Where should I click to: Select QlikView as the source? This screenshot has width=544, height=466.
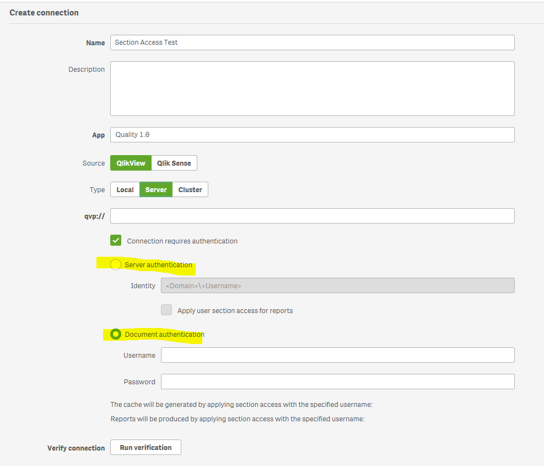click(131, 163)
